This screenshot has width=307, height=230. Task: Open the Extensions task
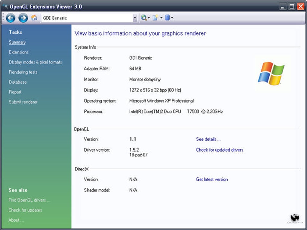(x=19, y=52)
